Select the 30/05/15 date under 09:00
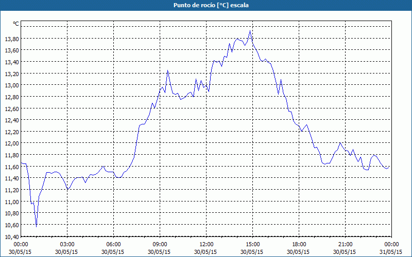This screenshot has height=257, width=412. [159, 252]
